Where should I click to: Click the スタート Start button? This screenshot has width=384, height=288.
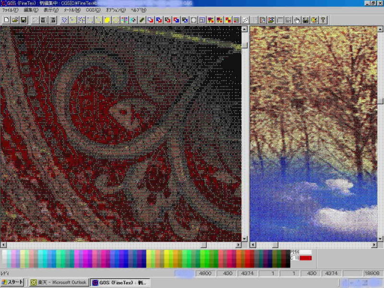[12, 283]
